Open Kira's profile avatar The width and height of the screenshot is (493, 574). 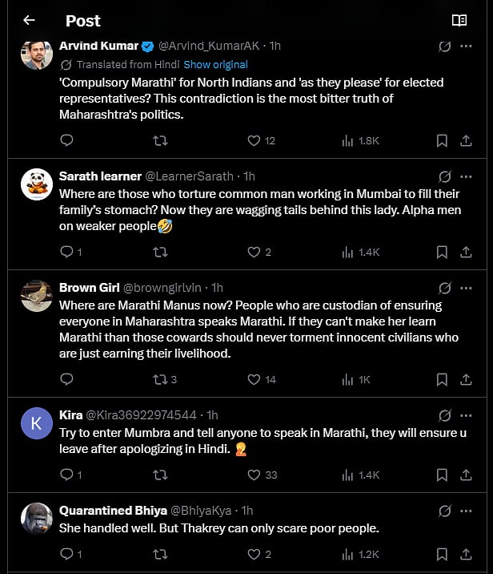(x=36, y=422)
